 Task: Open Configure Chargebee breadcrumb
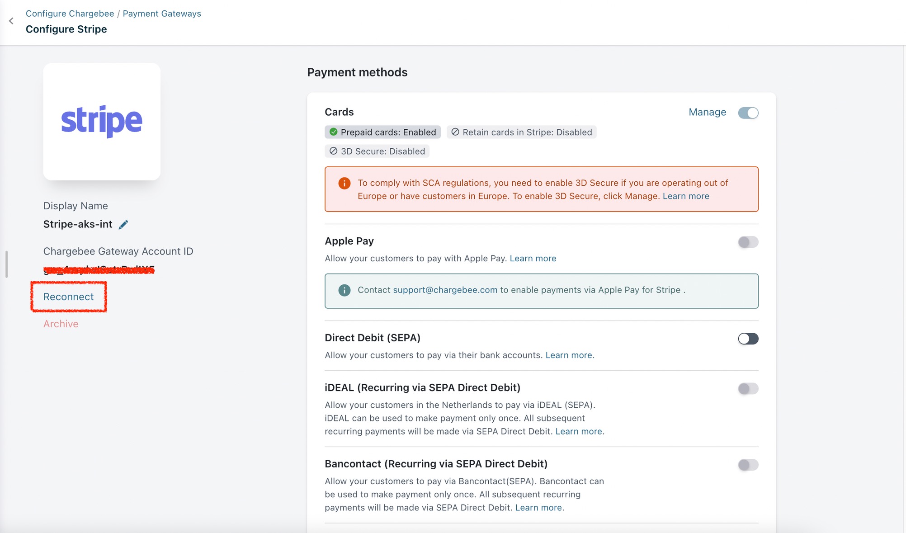(70, 14)
